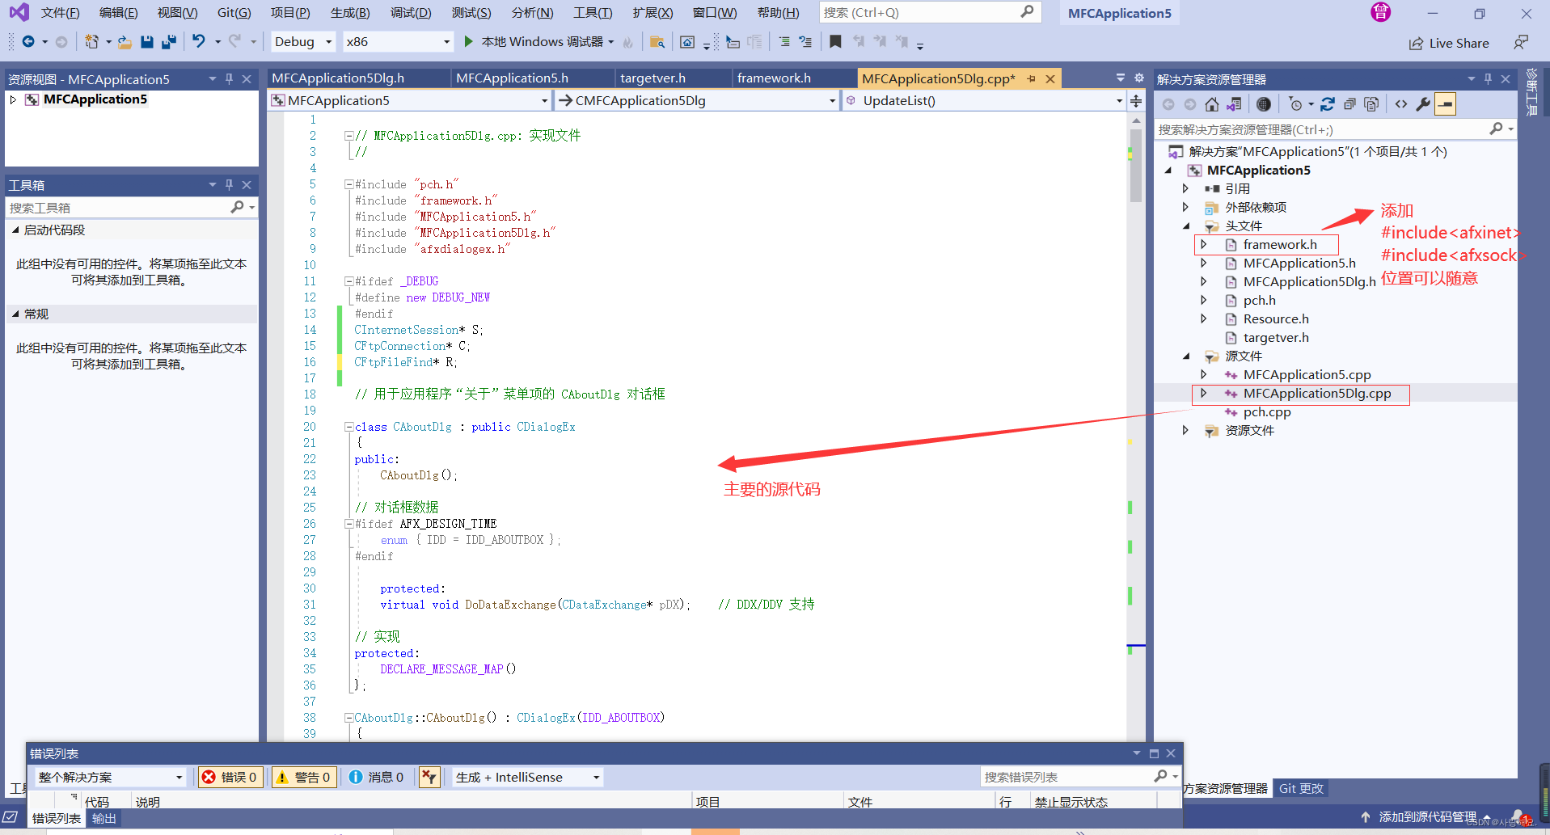Switch views in Solution Explorer
The image size is (1550, 835).
[x=1234, y=103]
